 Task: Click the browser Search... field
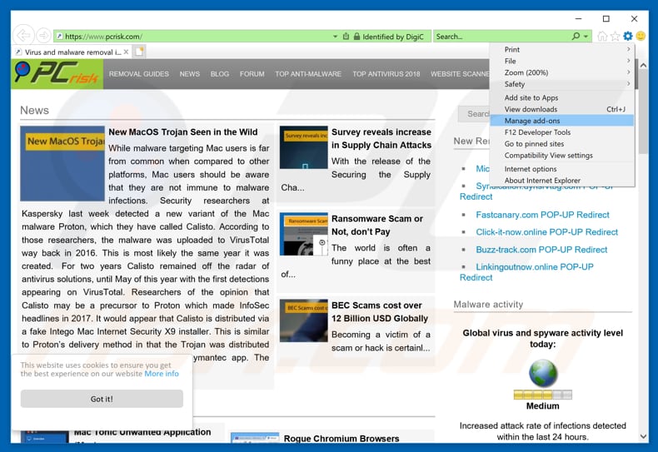501,37
